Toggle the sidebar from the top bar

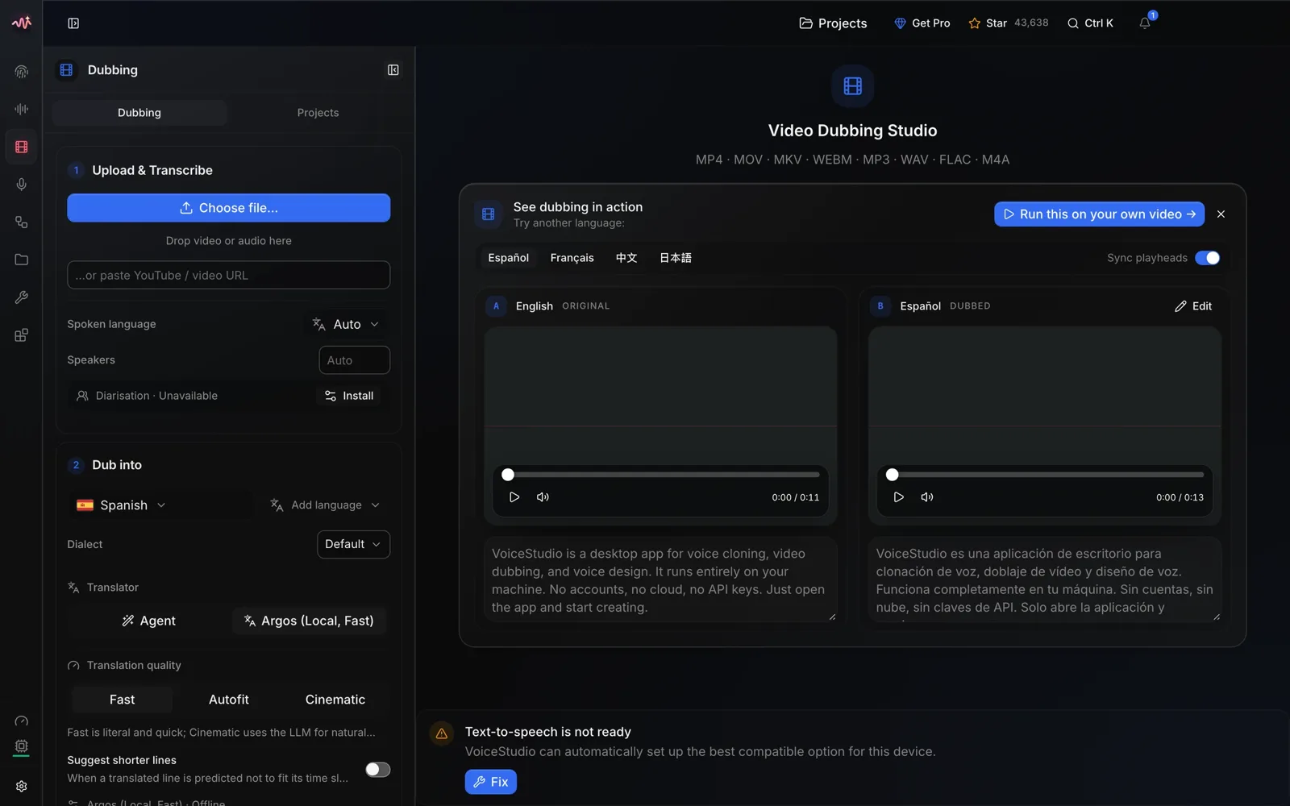coord(73,23)
